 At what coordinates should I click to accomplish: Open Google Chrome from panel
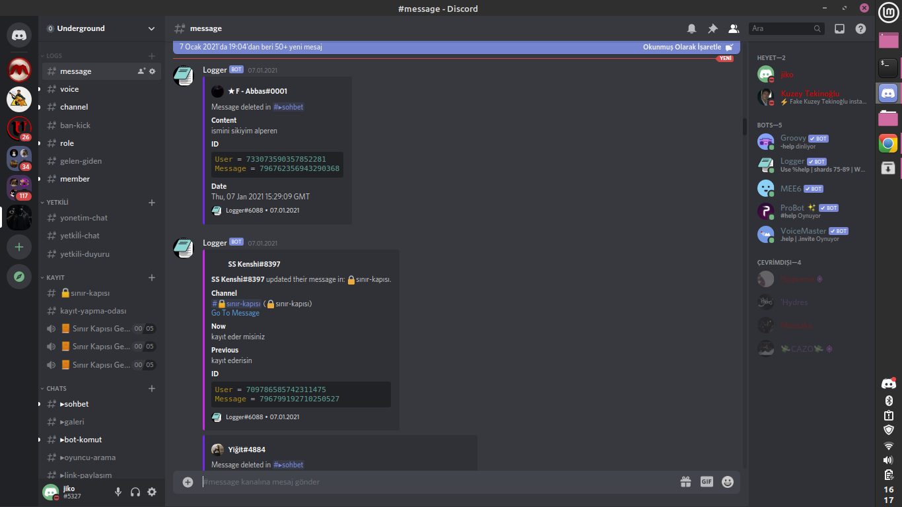click(x=888, y=143)
